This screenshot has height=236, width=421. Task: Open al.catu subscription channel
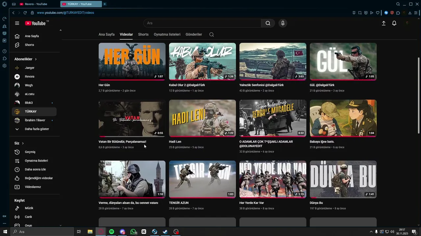tap(34, 94)
